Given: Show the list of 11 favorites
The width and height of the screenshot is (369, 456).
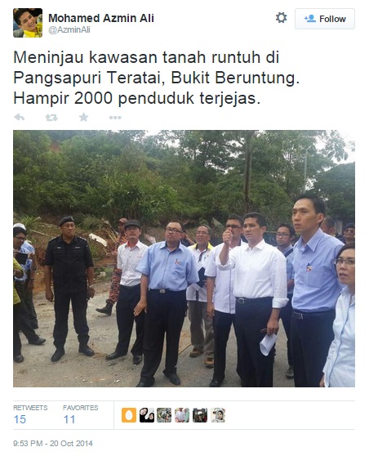Looking at the screenshot, I should pos(81,414).
